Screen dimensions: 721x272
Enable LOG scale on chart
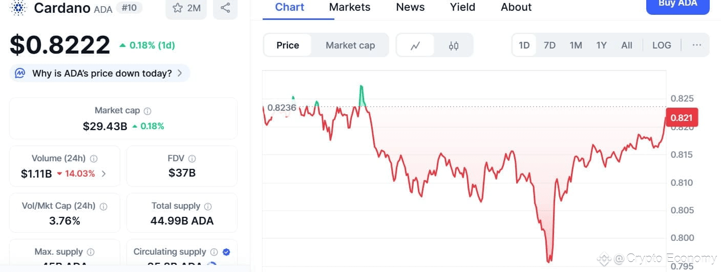coord(662,45)
